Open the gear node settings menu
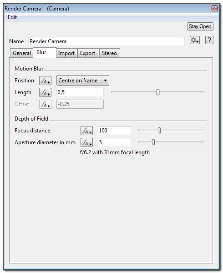This screenshot has width=223, height=273. (195, 40)
